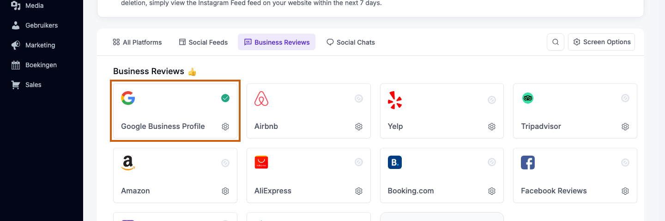Switch to Social Feeds tab
This screenshot has height=221, width=665.
(203, 42)
